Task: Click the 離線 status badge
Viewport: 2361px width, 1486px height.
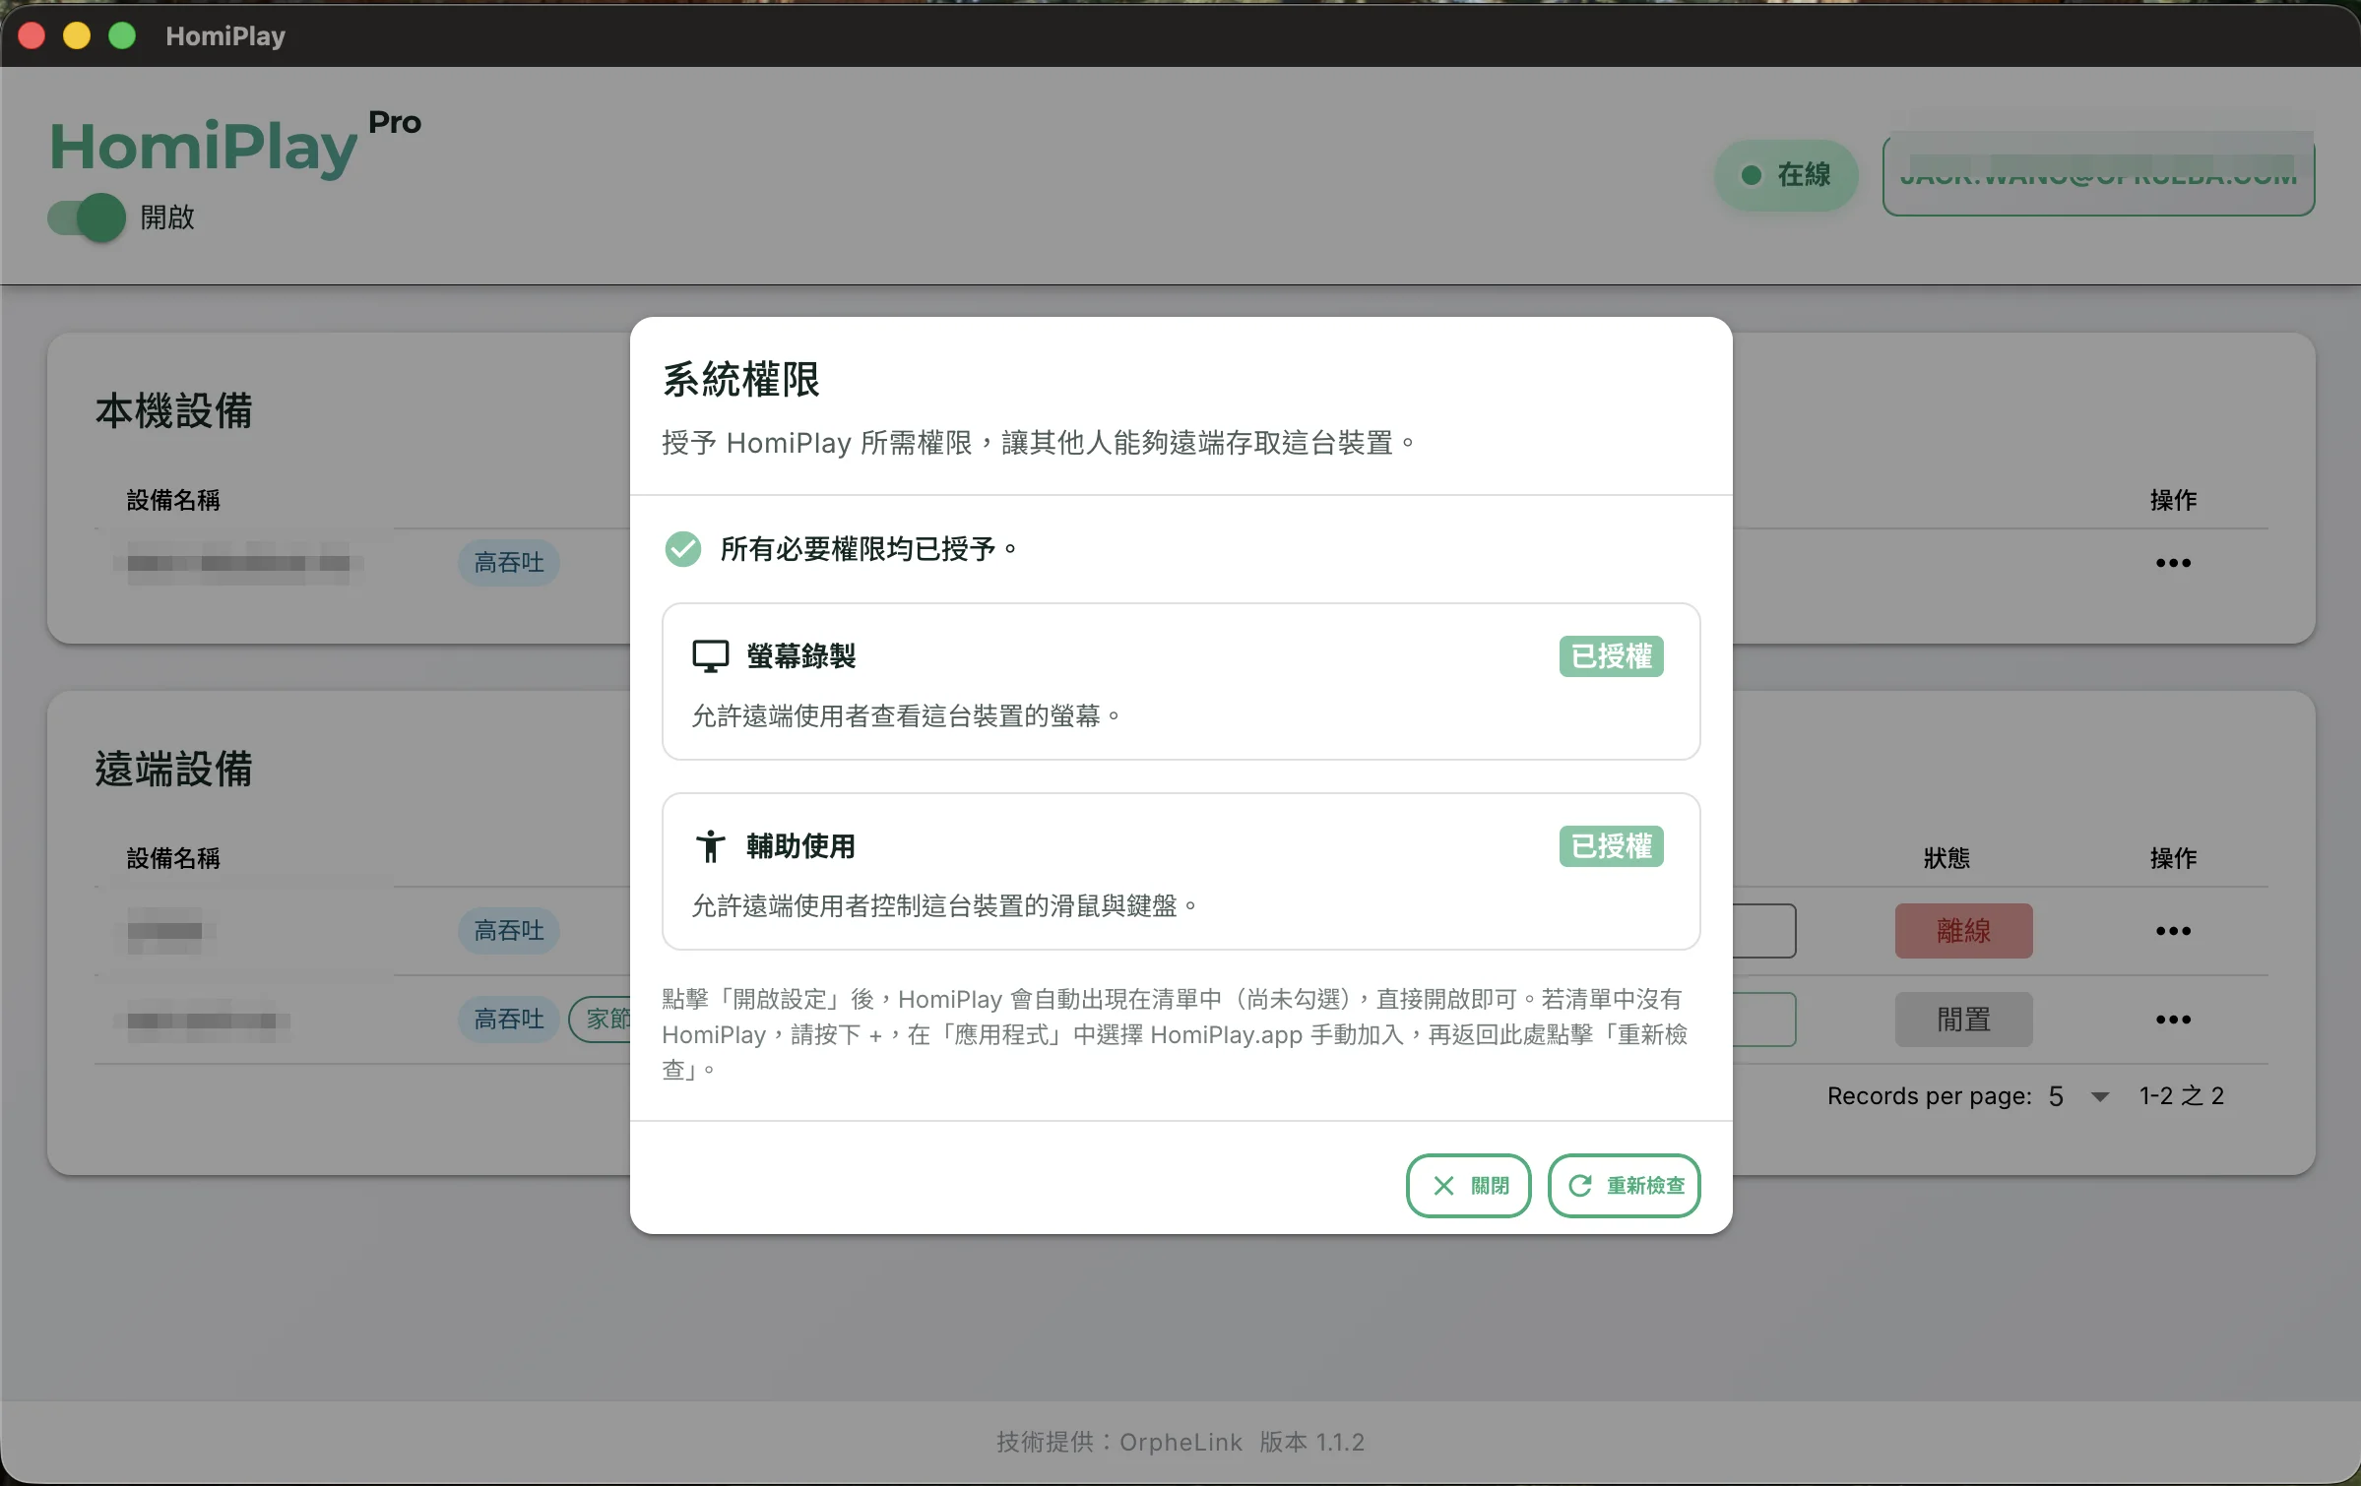Action: coord(1963,931)
